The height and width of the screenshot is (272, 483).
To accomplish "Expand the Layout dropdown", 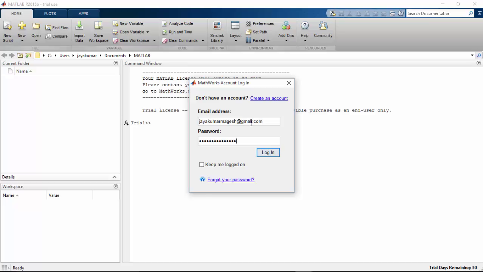I will (x=235, y=41).
